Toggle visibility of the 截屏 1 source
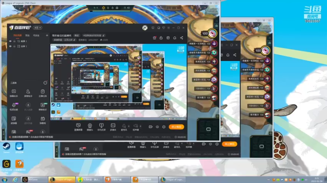The image size is (327, 183). (10, 41)
